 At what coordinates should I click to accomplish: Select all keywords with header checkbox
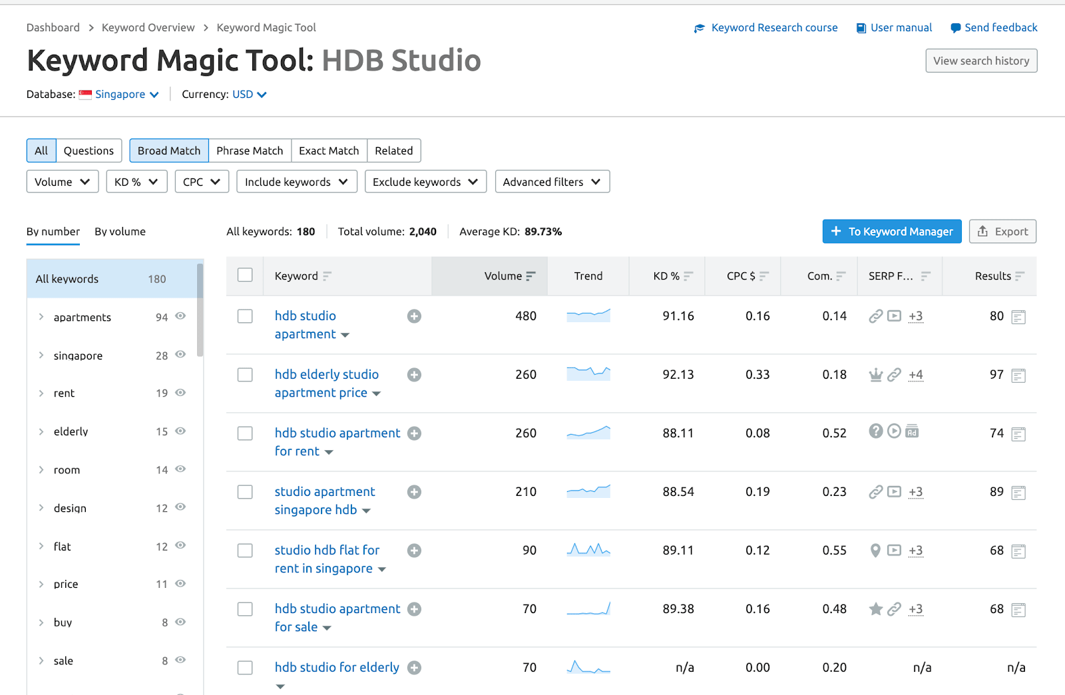click(245, 275)
